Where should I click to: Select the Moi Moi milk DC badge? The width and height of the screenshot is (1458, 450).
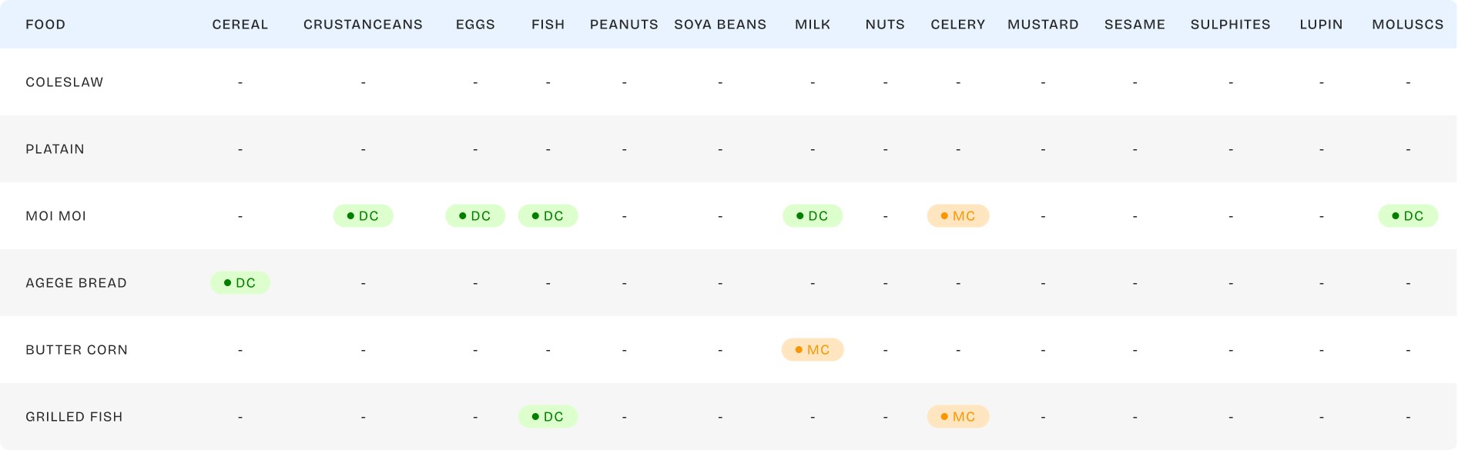(813, 216)
